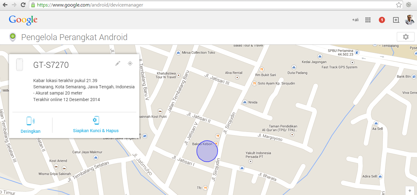The width and height of the screenshot is (417, 195).
Task: Click the Bank Btn marker
Action: [x=414, y=77]
